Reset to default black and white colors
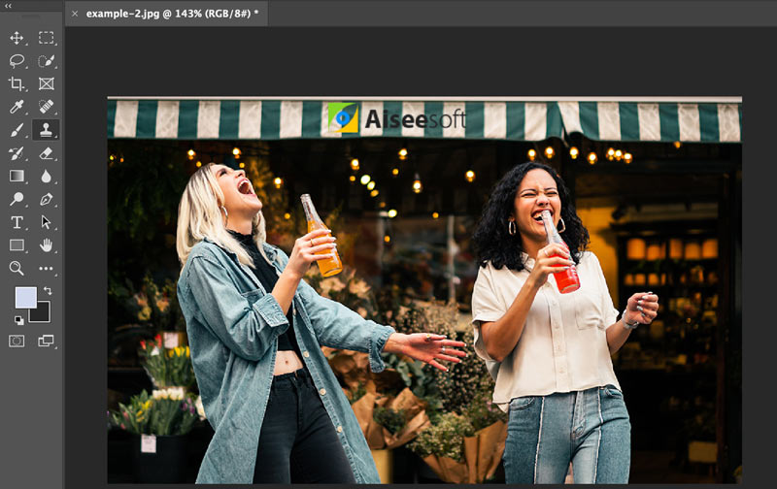This screenshot has height=489, width=777. [x=18, y=319]
